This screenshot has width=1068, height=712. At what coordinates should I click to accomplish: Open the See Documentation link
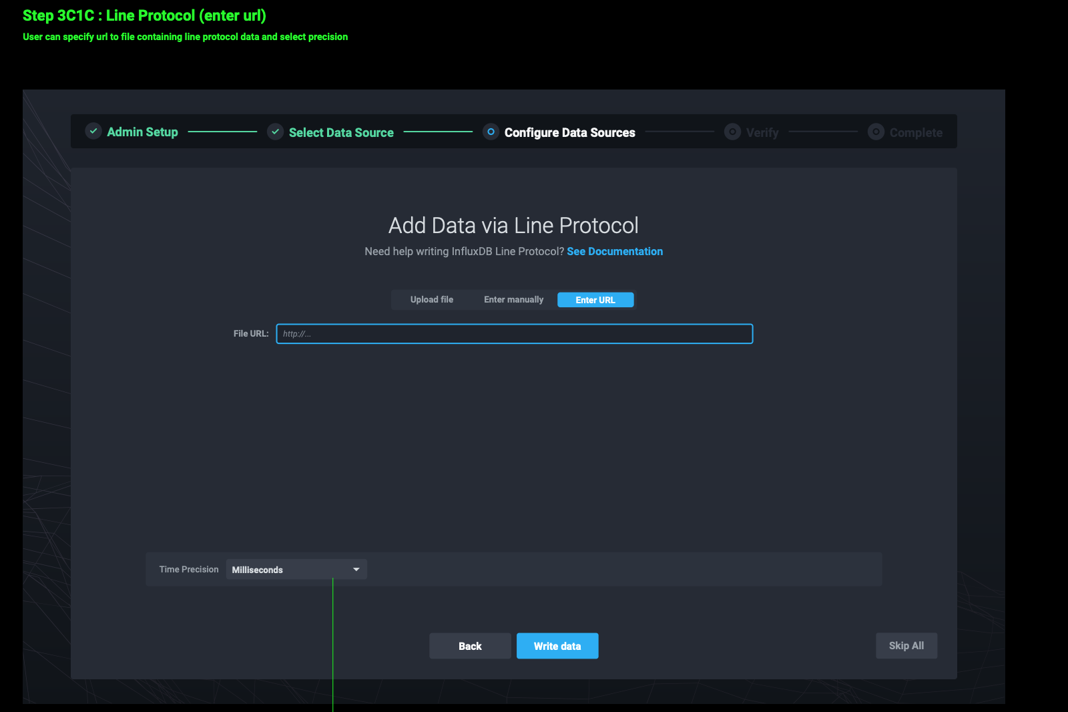(x=615, y=251)
